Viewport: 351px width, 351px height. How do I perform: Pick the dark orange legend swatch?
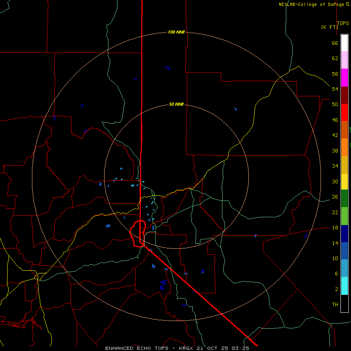click(x=344, y=129)
